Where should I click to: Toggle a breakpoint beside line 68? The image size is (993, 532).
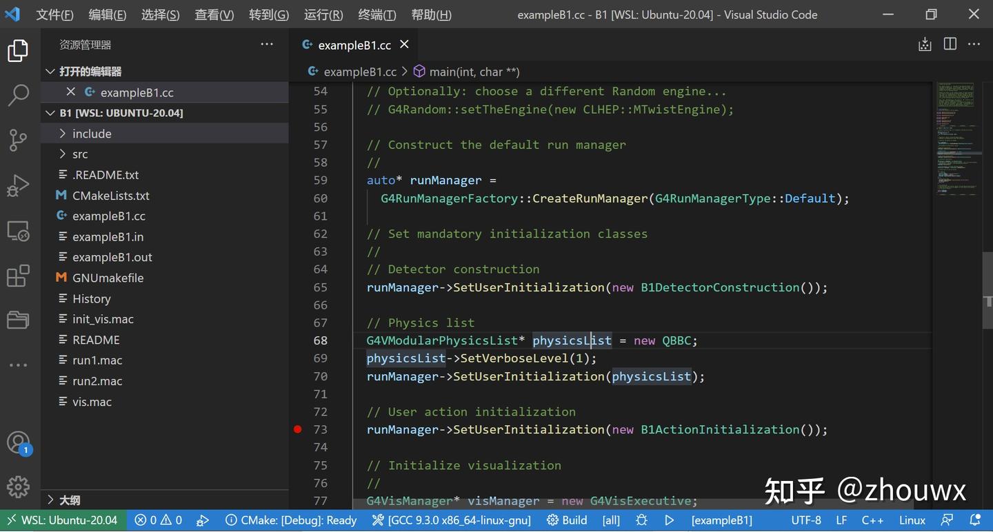298,340
